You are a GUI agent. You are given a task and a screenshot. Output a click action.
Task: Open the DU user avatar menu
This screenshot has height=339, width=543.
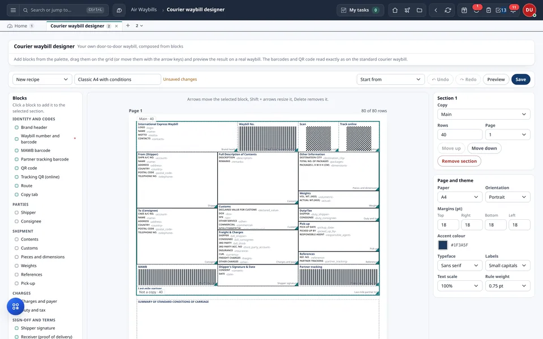click(529, 10)
